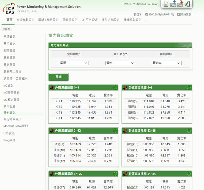Click the green 電錶 button
The height and width of the screenshot is (190, 204).
58,77
